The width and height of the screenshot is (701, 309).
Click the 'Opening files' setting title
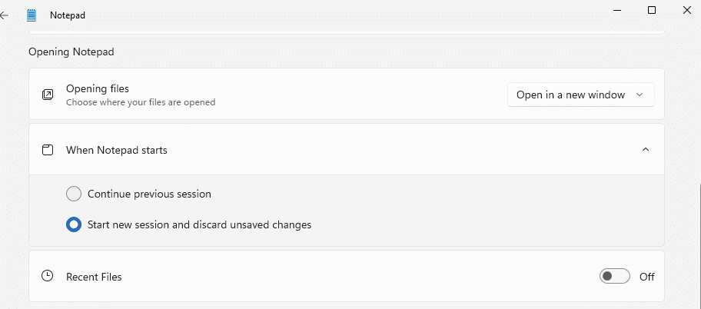(x=98, y=88)
